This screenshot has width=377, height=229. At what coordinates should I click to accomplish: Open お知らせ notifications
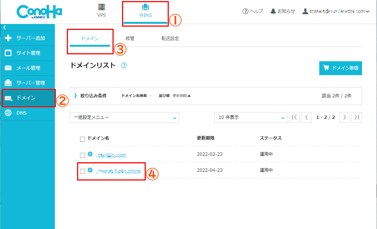tap(283, 11)
